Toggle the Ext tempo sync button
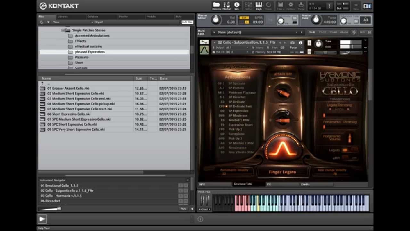 [244, 18]
